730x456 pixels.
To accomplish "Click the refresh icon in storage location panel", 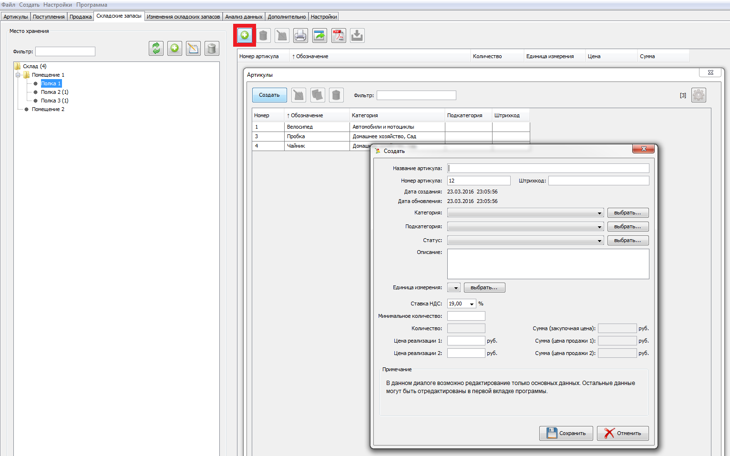I will [x=156, y=48].
